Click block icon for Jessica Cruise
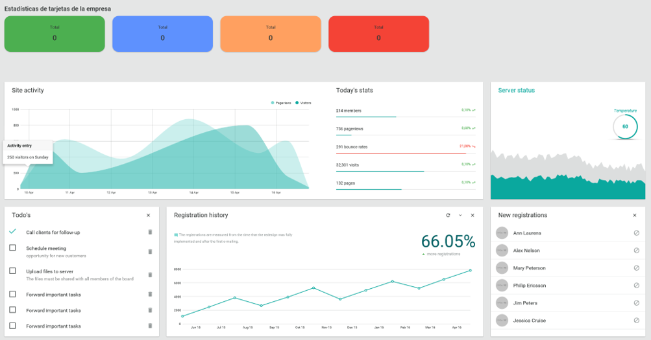The height and width of the screenshot is (340, 651). (636, 321)
